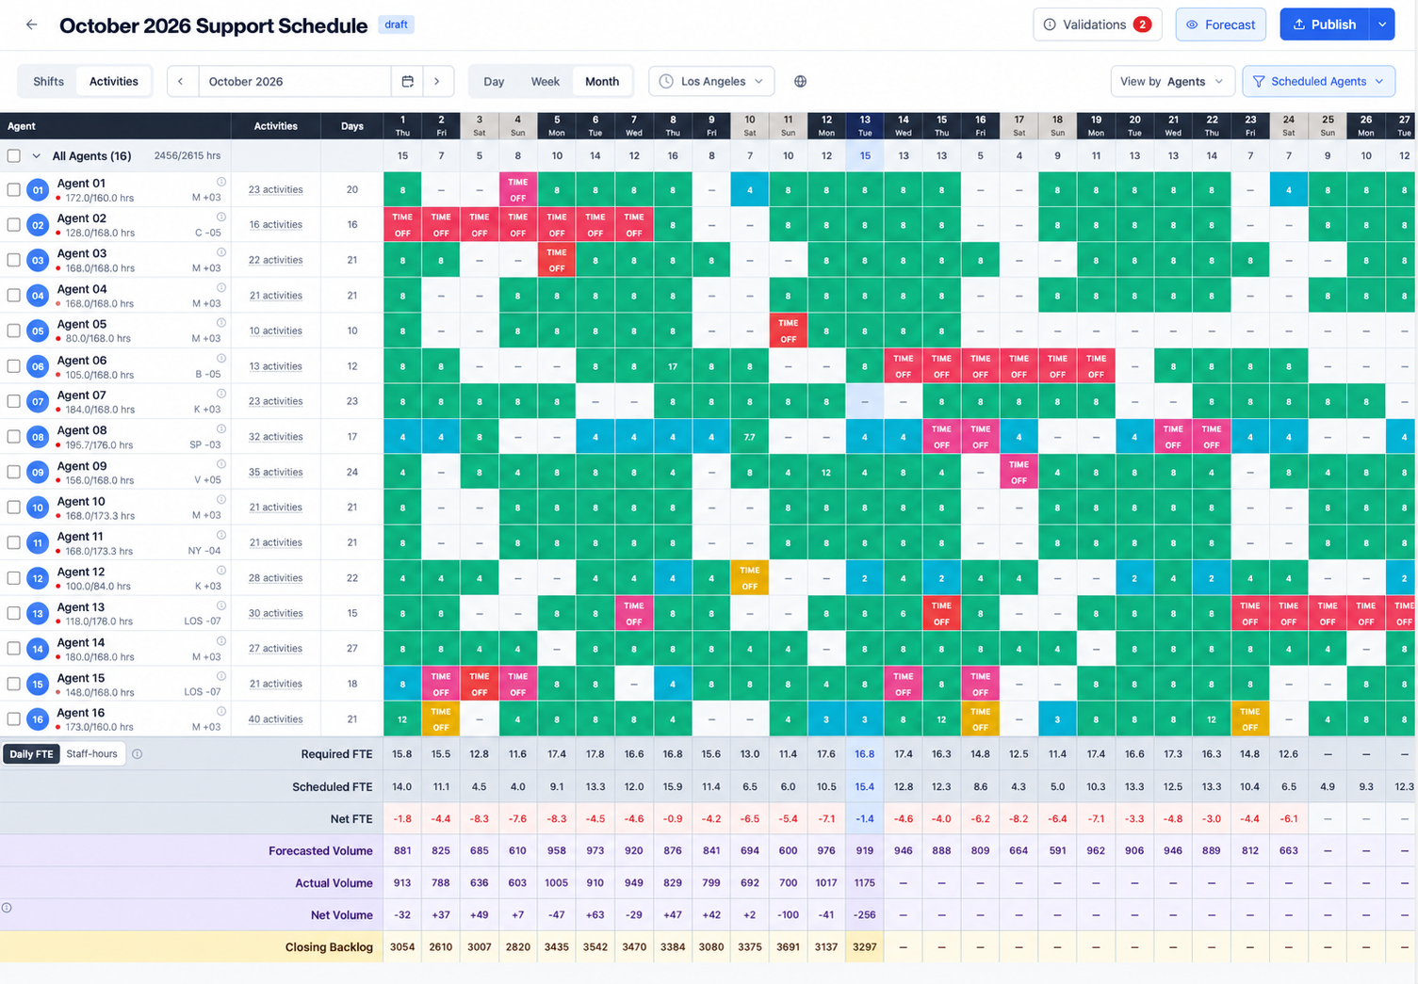
Task: Select the Week view tab
Action: (x=546, y=82)
